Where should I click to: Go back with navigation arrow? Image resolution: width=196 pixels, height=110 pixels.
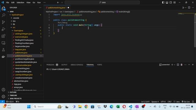(58, 2)
